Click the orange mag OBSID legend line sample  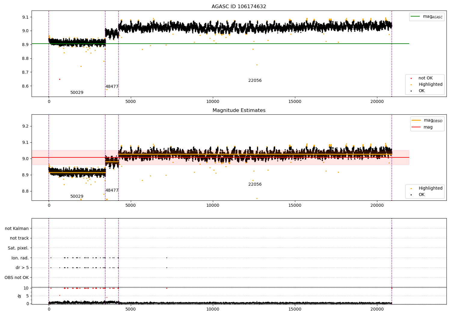click(x=416, y=120)
